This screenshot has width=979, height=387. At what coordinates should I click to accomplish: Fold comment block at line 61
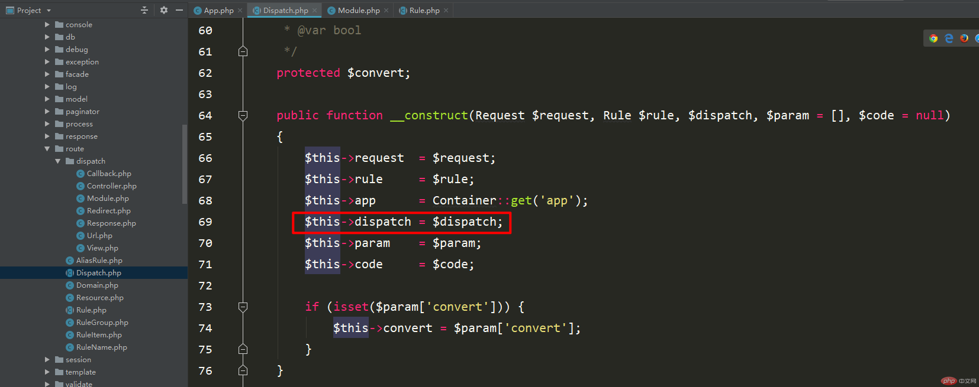click(243, 51)
